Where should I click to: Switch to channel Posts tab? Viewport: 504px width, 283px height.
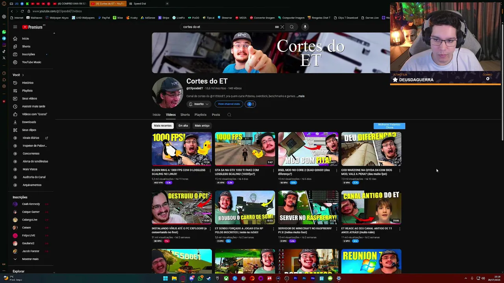[216, 115]
